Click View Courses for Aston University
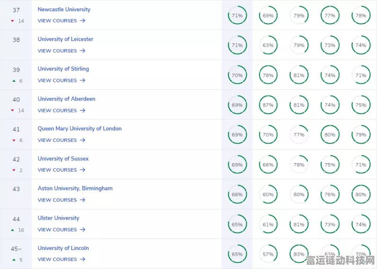Viewport: 377px width, 269px height. coord(61,200)
